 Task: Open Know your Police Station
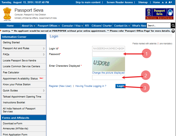click(24, 84)
